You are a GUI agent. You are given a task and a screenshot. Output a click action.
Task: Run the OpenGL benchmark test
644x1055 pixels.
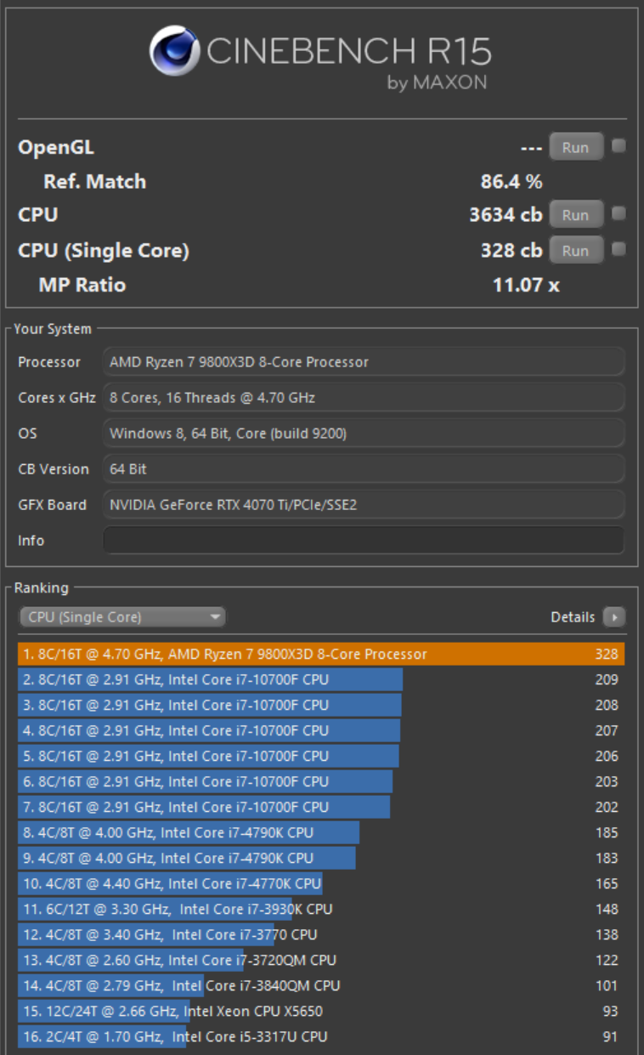[x=575, y=147]
